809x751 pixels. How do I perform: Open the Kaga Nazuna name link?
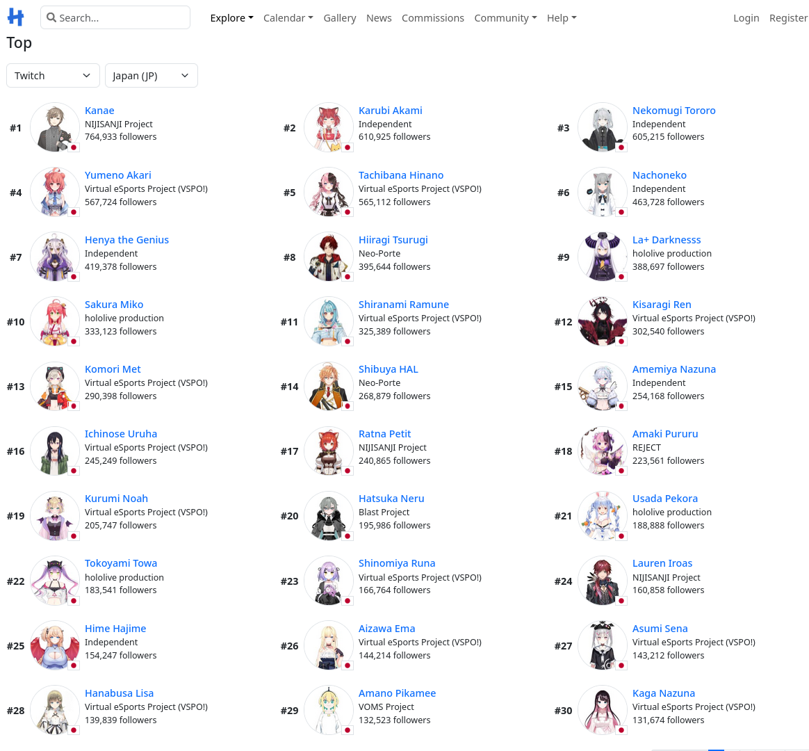tap(664, 693)
